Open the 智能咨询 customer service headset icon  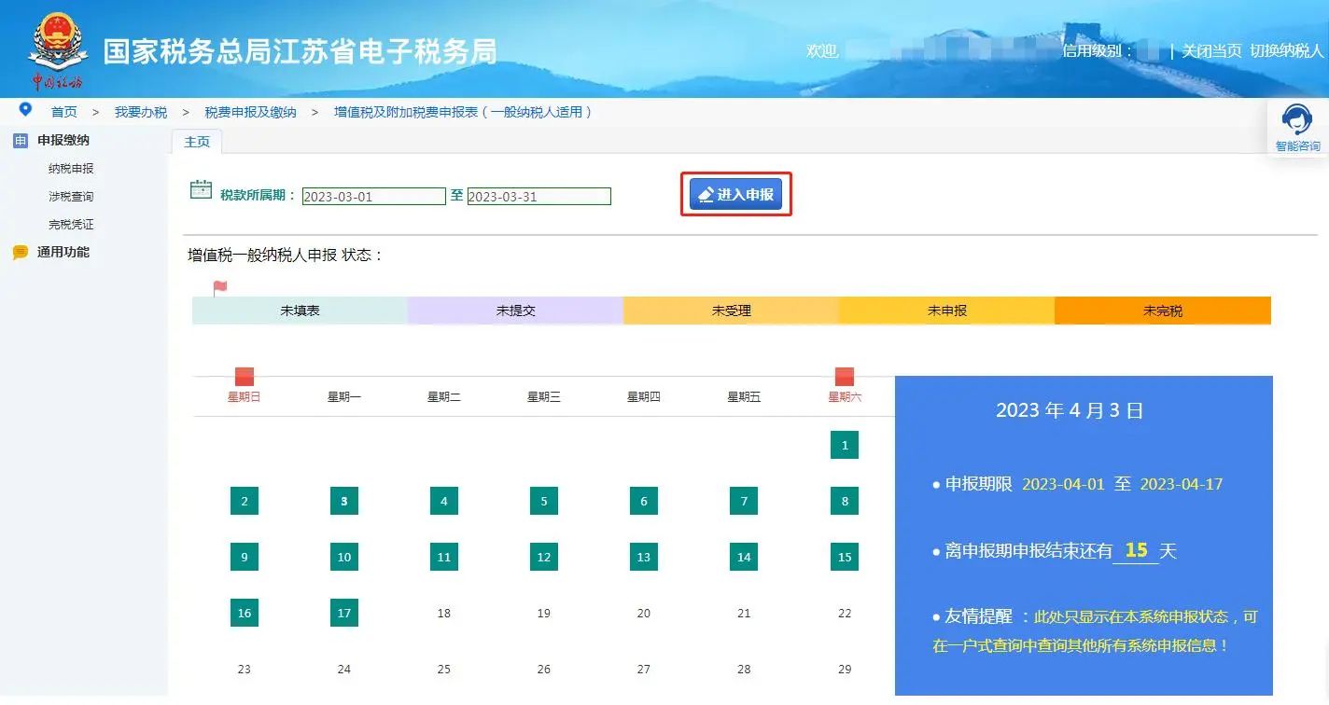(x=1297, y=121)
